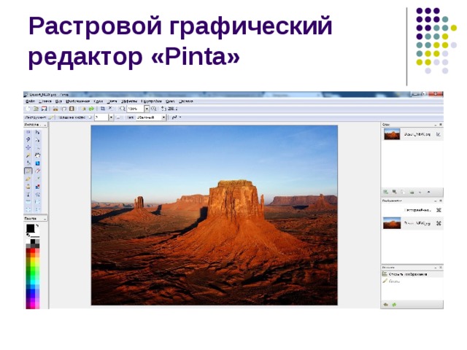Click the Open file toolbar icon

point(36,109)
